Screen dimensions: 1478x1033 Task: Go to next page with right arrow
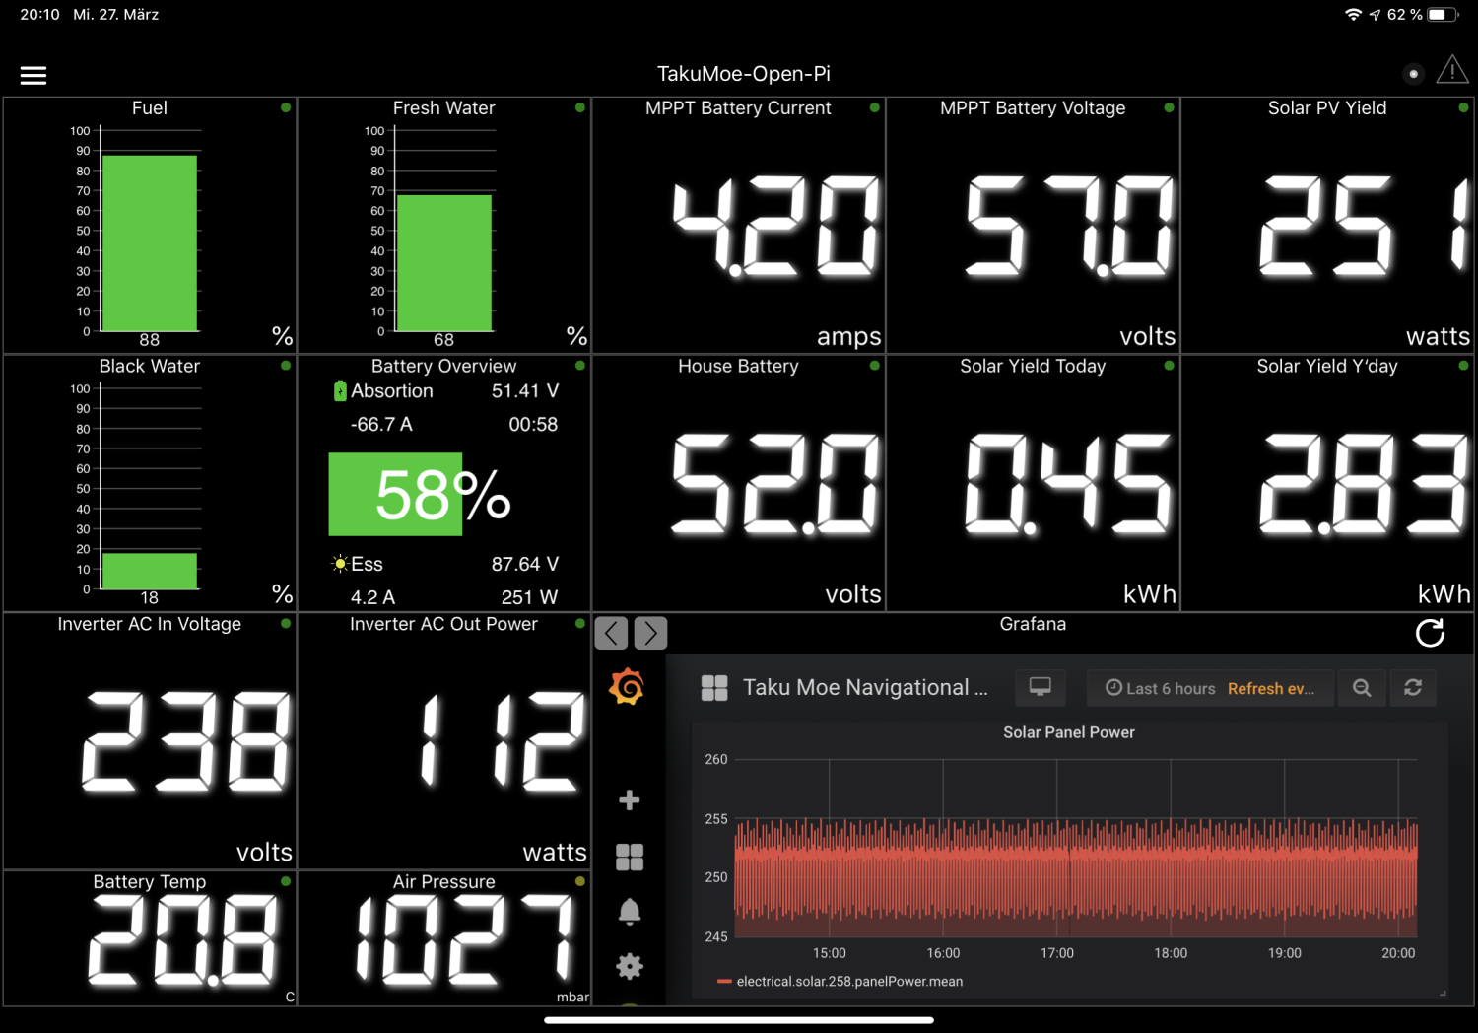coord(650,633)
